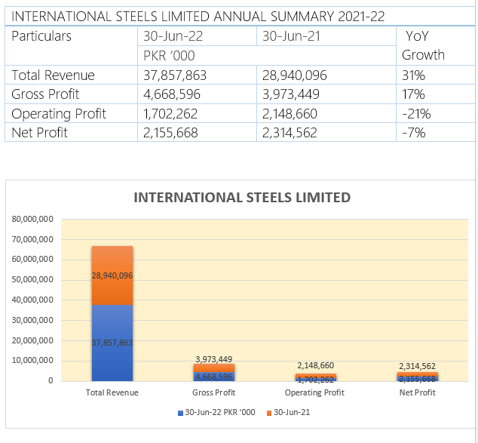Image resolution: width=478 pixels, height=443 pixels.
Task: Select table cell value 1,702,262
Action: [x=170, y=114]
